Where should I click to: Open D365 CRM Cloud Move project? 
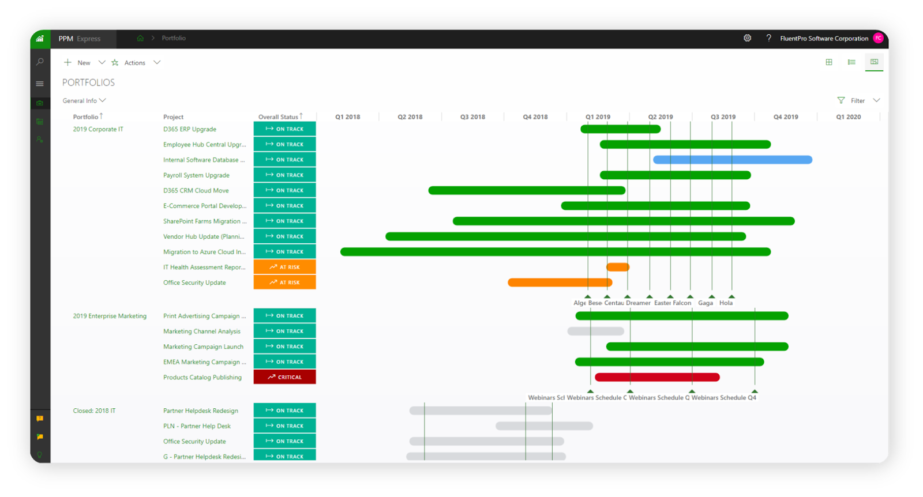196,190
